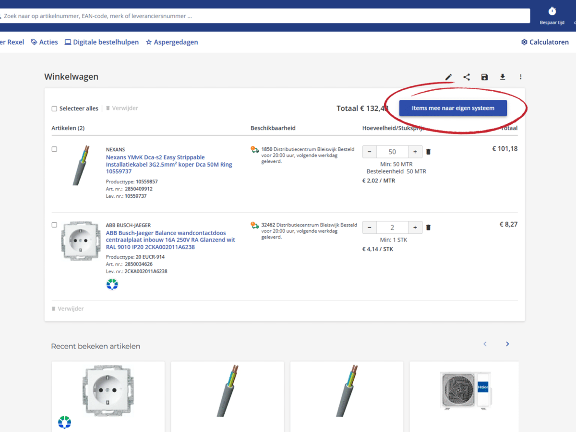Viewport: 576px width, 432px height.
Task: Click the pencil edit icon above the cart
Action: [x=448, y=77]
